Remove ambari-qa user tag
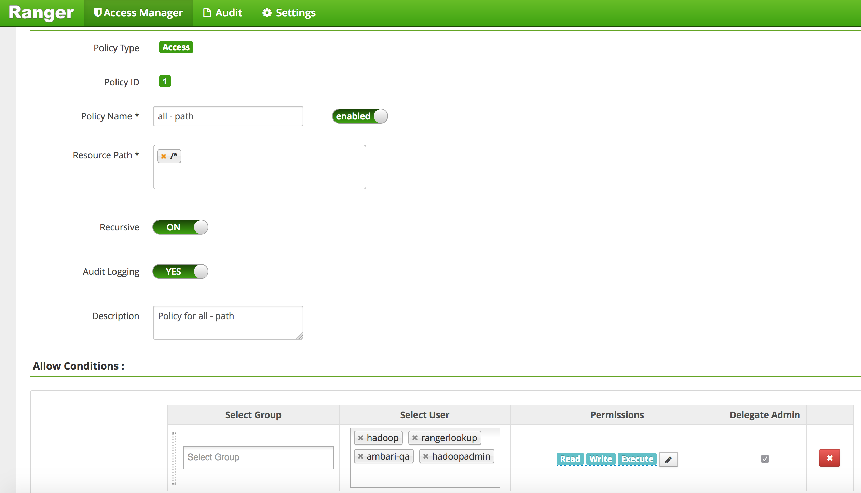This screenshot has width=861, height=493. click(360, 456)
